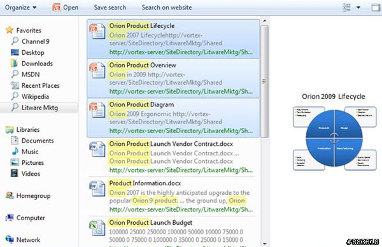The width and height of the screenshot is (382, 247).
Task: Click the Recent Places icon
Action: click(15, 85)
